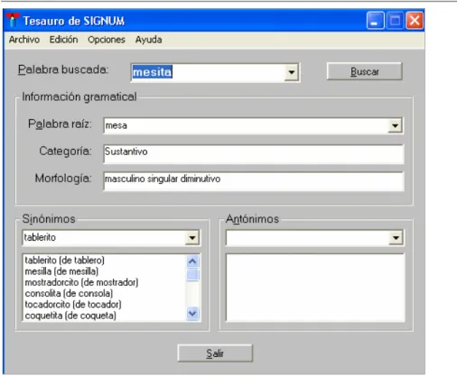This screenshot has width=457, height=376.
Task: Select synonym tablerito (de tablero)
Action: [x=64, y=261]
